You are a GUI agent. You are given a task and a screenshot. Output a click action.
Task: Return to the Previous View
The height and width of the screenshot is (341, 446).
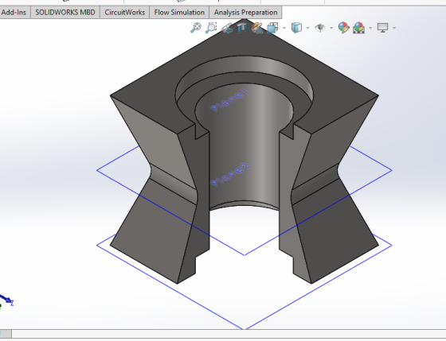point(227,28)
